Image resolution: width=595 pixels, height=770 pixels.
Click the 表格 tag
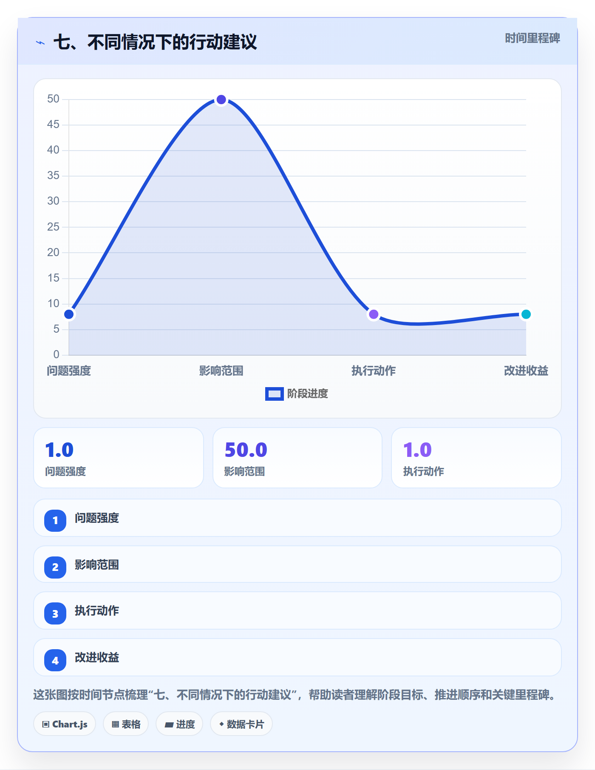(x=126, y=724)
